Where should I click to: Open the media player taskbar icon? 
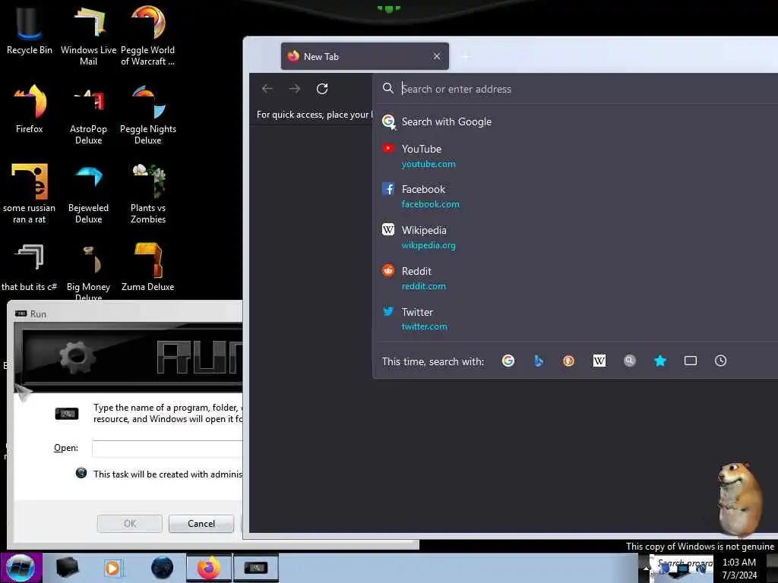coord(113,568)
